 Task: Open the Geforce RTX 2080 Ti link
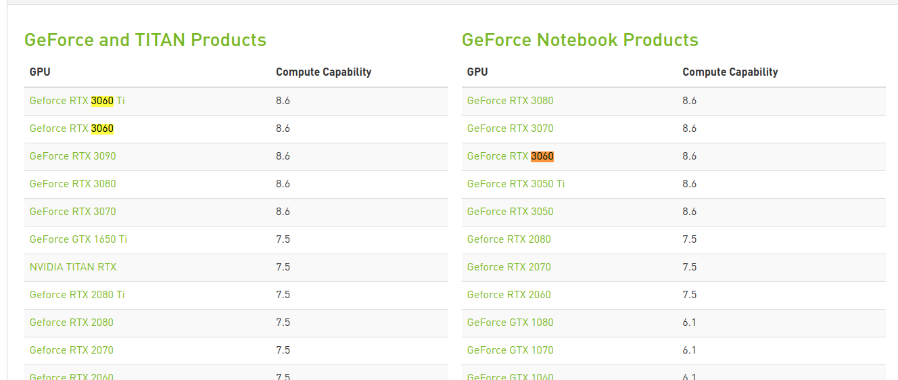tap(77, 295)
